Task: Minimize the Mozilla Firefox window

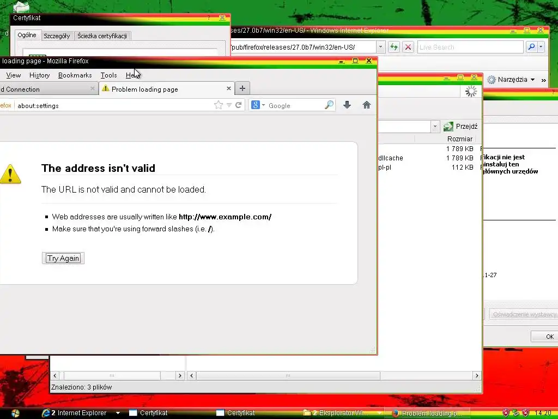Action: pyautogui.click(x=341, y=61)
